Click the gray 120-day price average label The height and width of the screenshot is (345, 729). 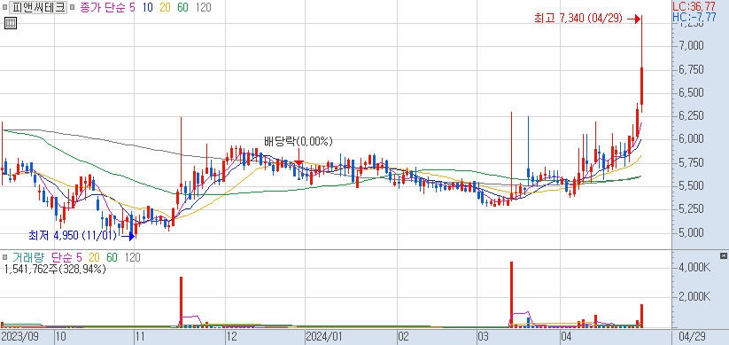pos(203,8)
